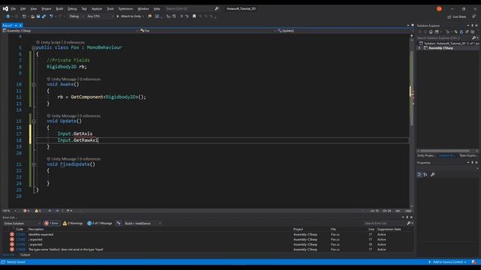Viewport: 481px width, 270px height.
Task: Click the Solution 'Antarsoft_Tutorial_2D' tree item
Action: point(449,43)
